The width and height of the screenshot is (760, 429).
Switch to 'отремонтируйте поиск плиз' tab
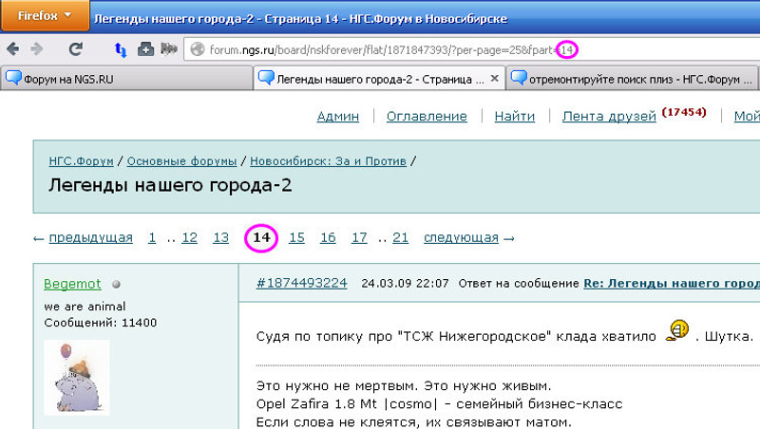point(627,79)
